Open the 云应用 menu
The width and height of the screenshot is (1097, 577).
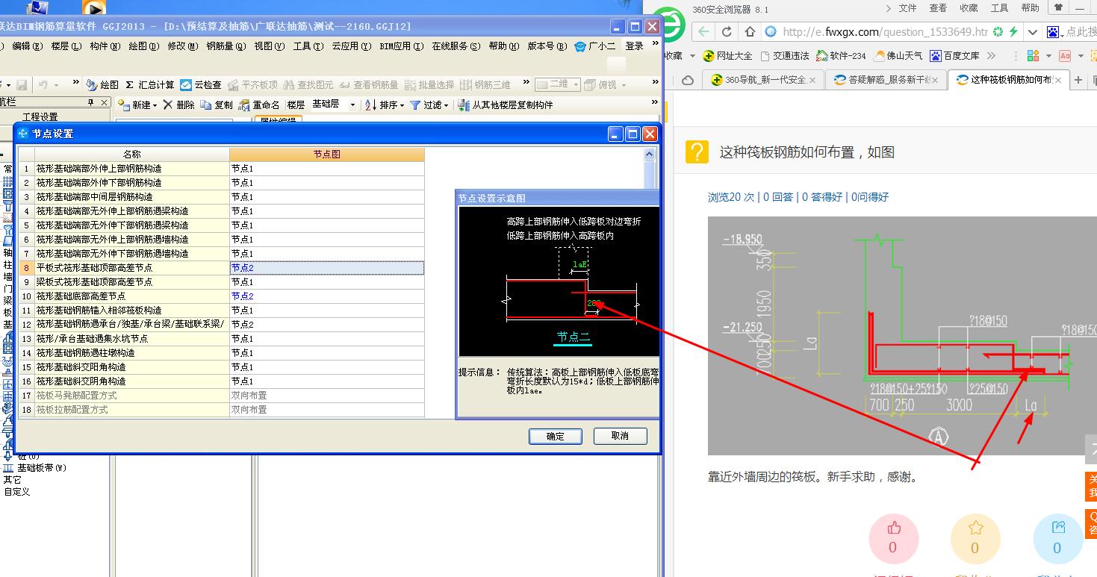point(351,46)
